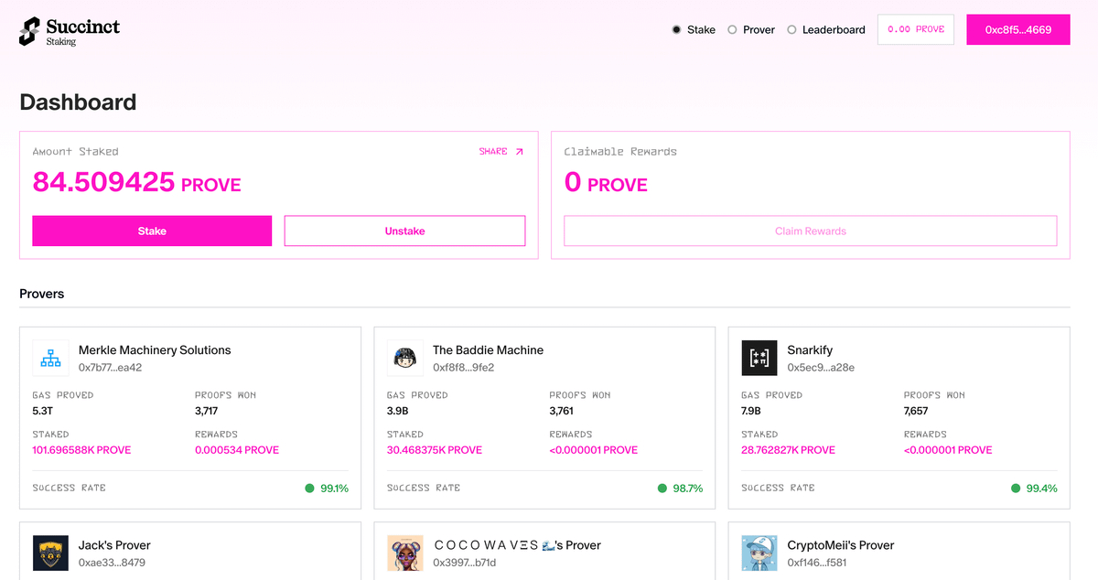Viewport: 1098px width, 580px height.
Task: Click gas proved value 3.9B
Action: tap(397, 411)
